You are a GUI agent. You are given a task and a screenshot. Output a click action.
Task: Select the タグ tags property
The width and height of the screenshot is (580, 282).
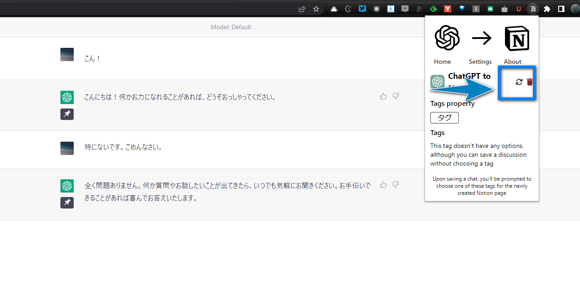(x=445, y=118)
